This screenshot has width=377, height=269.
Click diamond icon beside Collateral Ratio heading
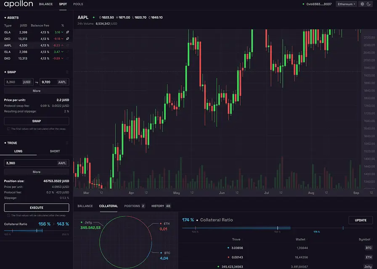pyautogui.click(x=197, y=220)
